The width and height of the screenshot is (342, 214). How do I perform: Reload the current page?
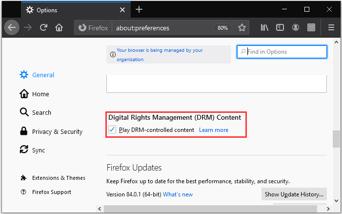43,28
